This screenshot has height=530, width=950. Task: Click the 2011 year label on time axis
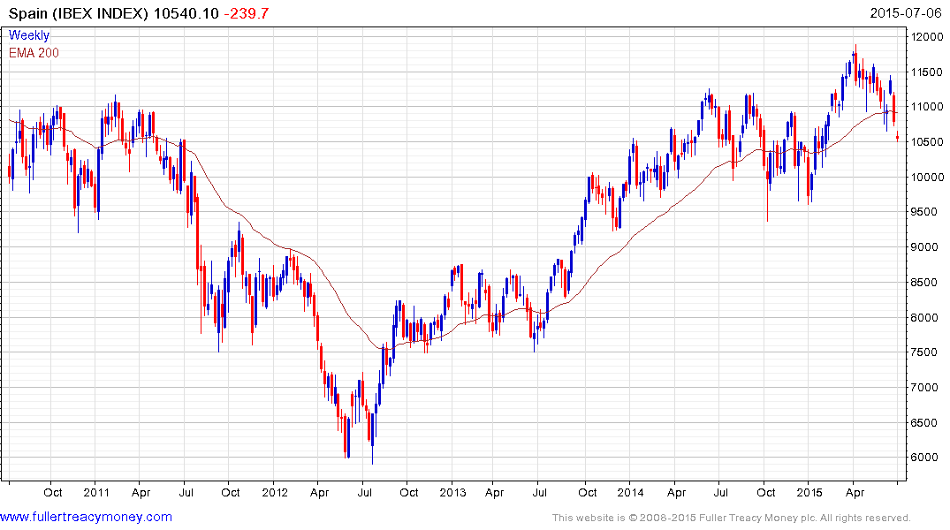(96, 492)
